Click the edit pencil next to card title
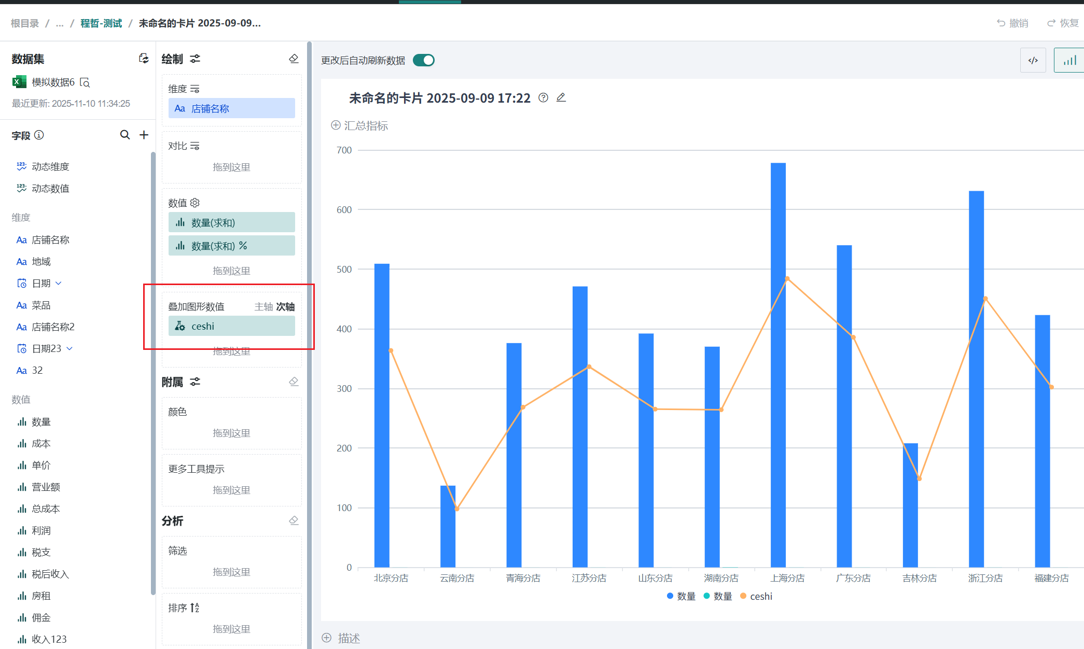Viewport: 1084px width, 649px height. (x=561, y=97)
